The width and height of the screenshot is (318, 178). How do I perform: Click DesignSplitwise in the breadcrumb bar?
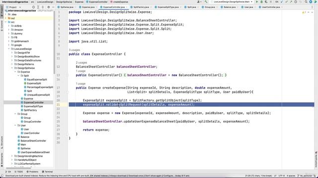[x=64, y=2]
